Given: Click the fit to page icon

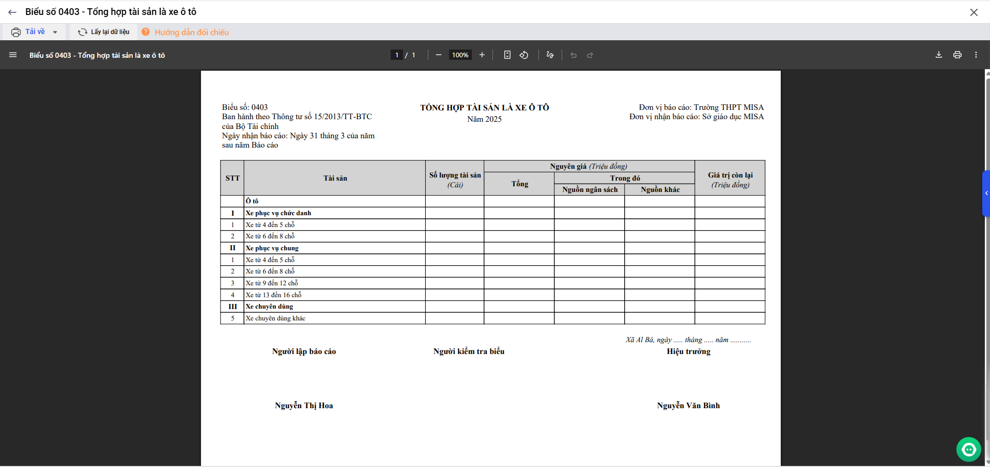Looking at the screenshot, I should (x=507, y=55).
